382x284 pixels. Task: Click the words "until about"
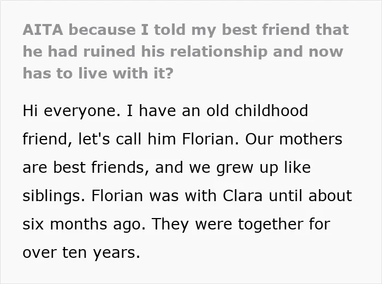[311, 196]
